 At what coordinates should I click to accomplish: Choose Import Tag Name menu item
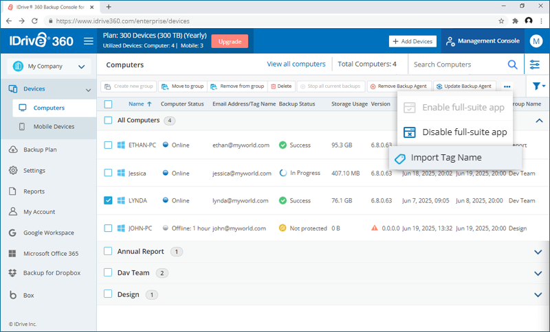[x=455, y=158]
